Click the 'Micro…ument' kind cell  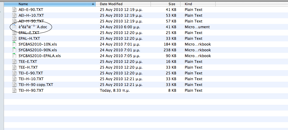pyautogui.click(x=197, y=27)
